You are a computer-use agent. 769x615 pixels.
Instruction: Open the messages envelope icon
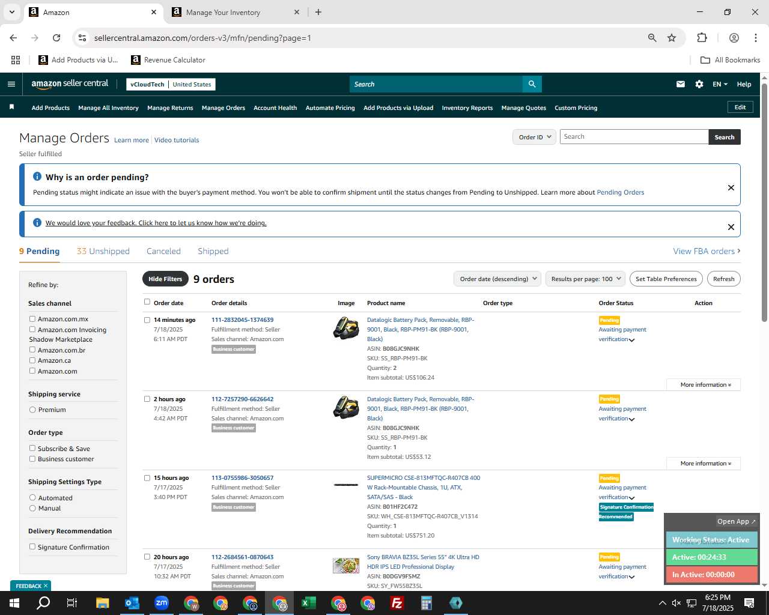coord(681,84)
